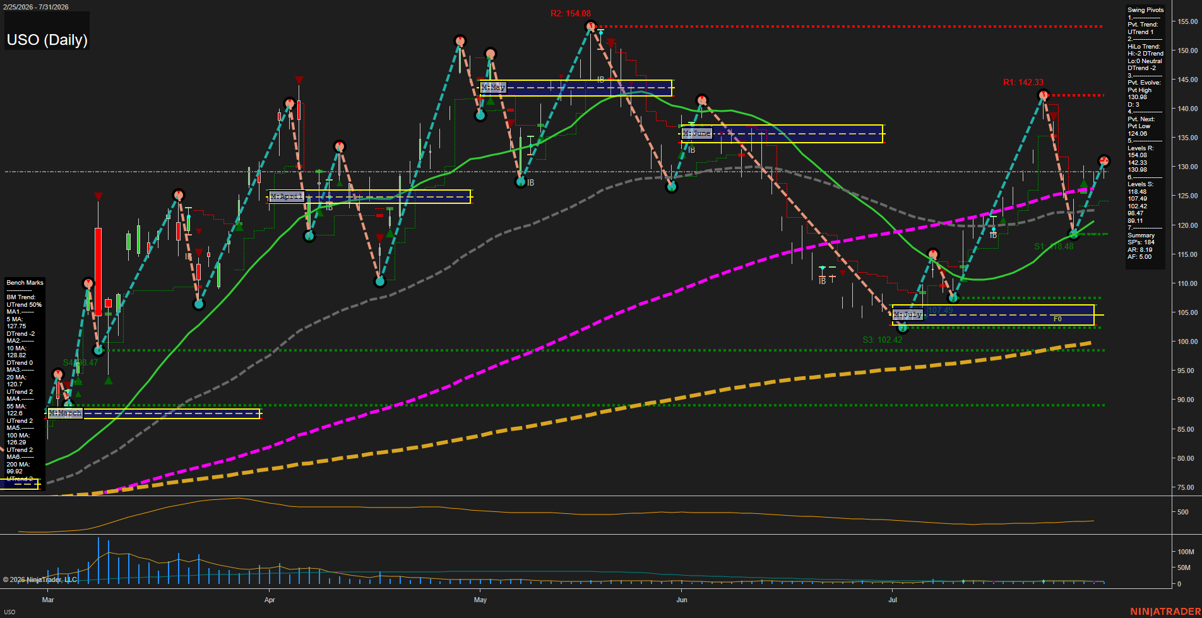Viewport: 1202px width, 618px height.
Task: Click the Lo:0 Neutral line
Action: pyautogui.click(x=1145, y=61)
